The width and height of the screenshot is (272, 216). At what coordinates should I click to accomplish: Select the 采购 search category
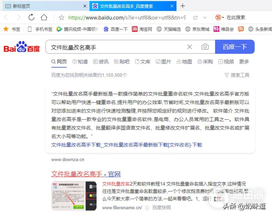tap(205, 61)
